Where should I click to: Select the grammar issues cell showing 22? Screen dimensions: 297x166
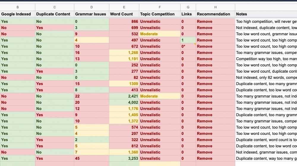pyautogui.click(x=91, y=96)
